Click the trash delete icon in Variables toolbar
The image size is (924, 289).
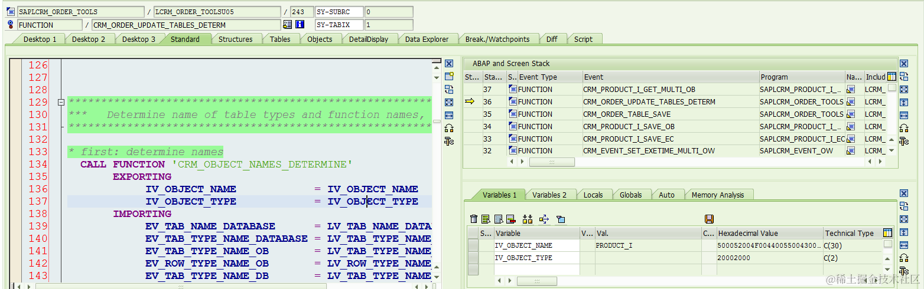(x=474, y=219)
